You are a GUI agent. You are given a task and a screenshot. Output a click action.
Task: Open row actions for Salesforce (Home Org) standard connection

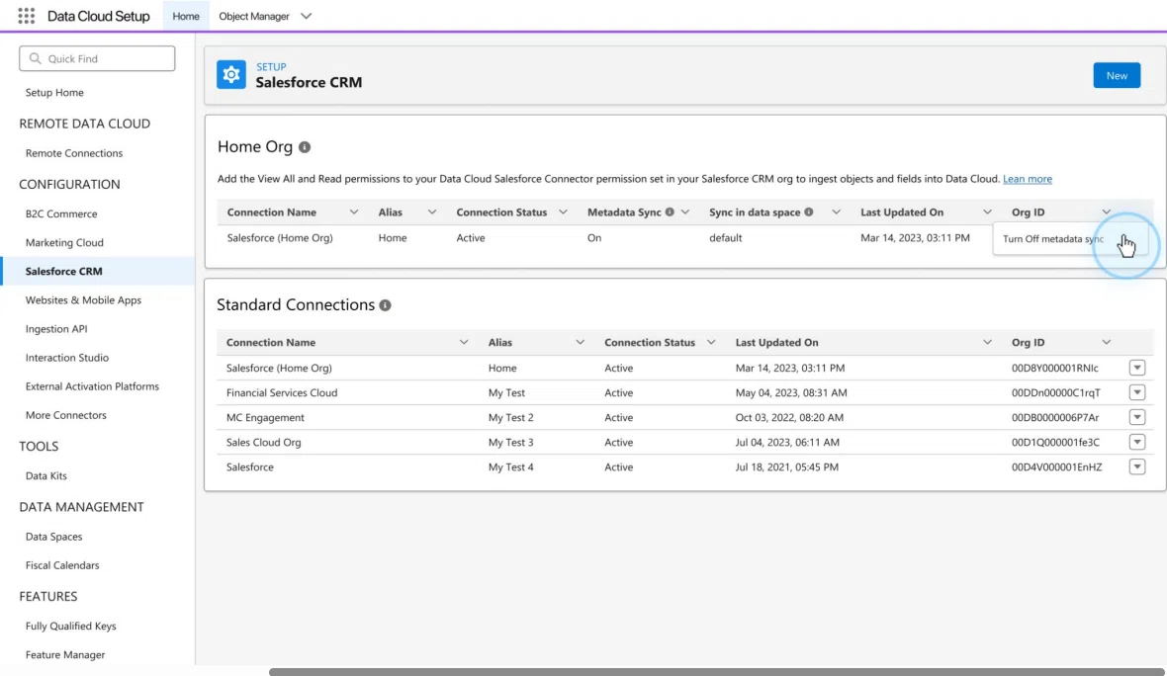coord(1136,368)
